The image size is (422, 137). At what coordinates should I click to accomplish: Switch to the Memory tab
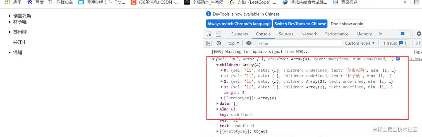click(x=364, y=34)
